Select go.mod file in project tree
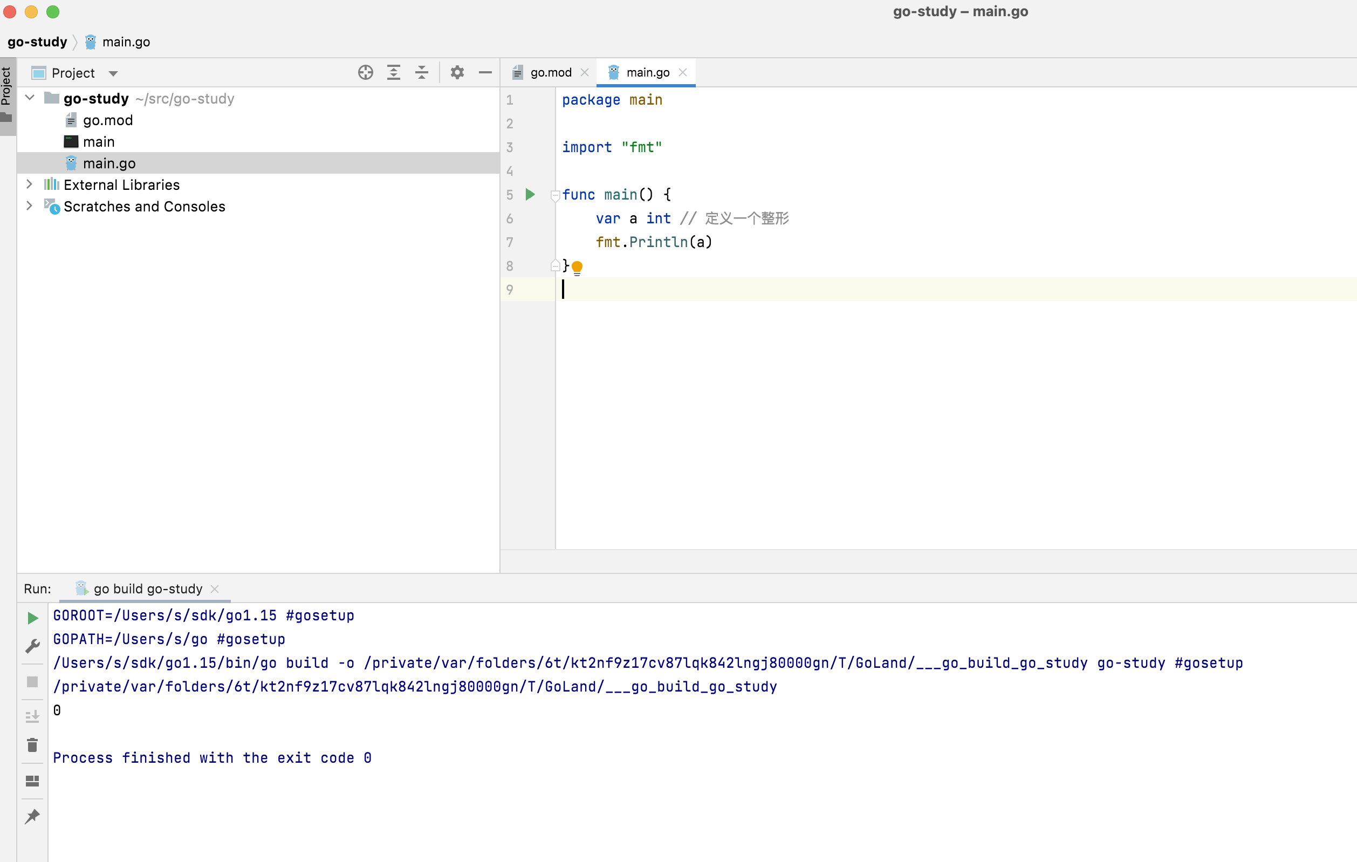 click(x=108, y=120)
